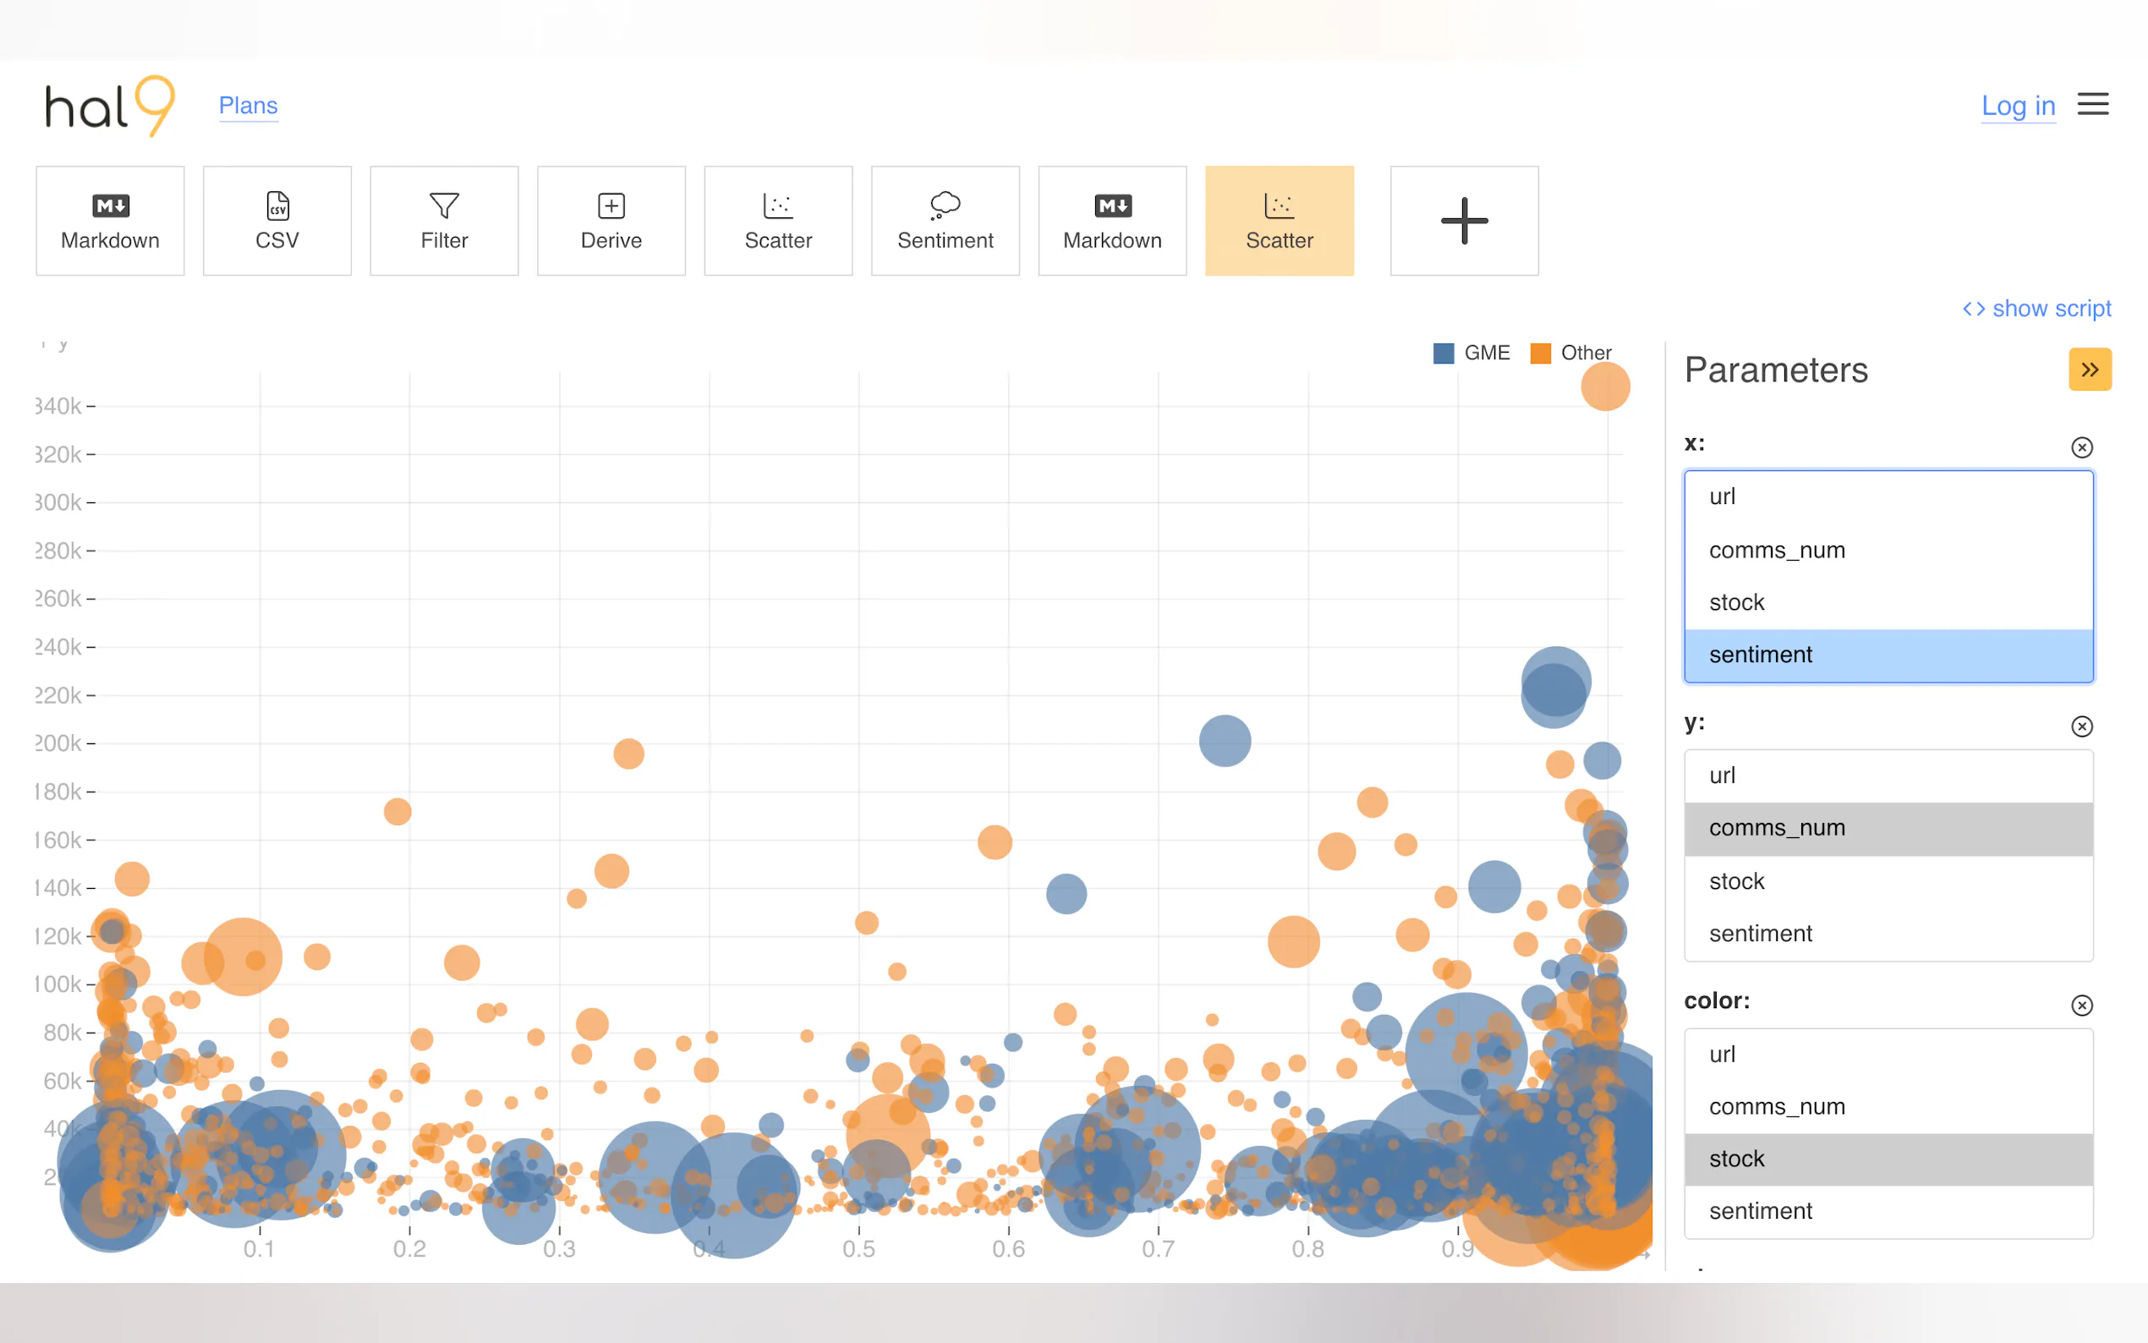The width and height of the screenshot is (2148, 1343).
Task: Choose url in color list
Action: point(1722,1055)
